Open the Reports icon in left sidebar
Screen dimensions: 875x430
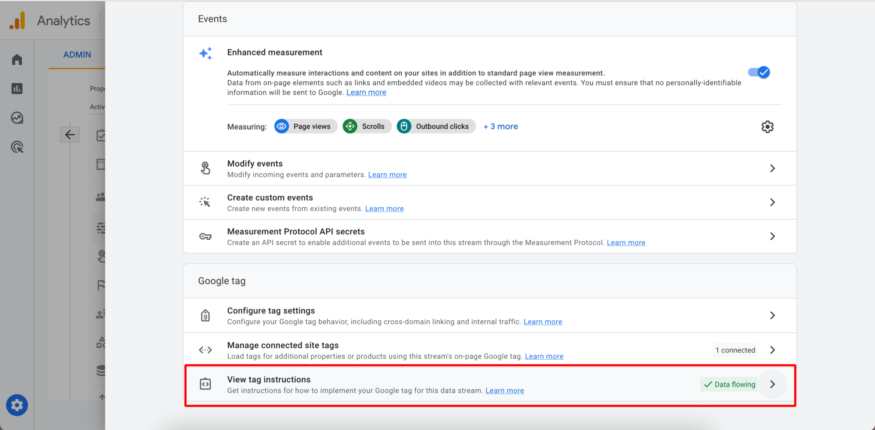tap(17, 89)
